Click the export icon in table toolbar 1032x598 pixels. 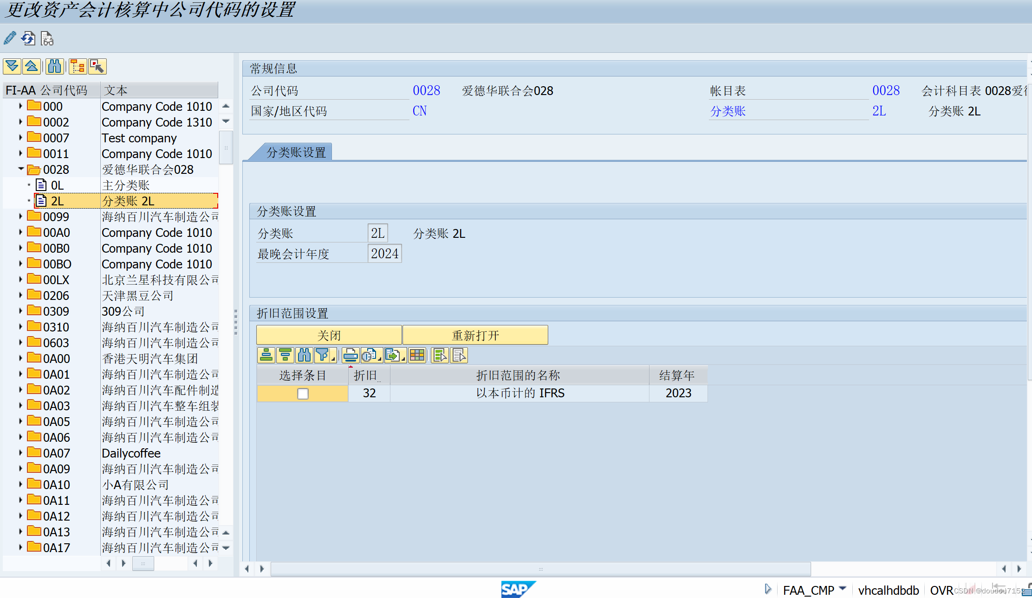coord(392,356)
